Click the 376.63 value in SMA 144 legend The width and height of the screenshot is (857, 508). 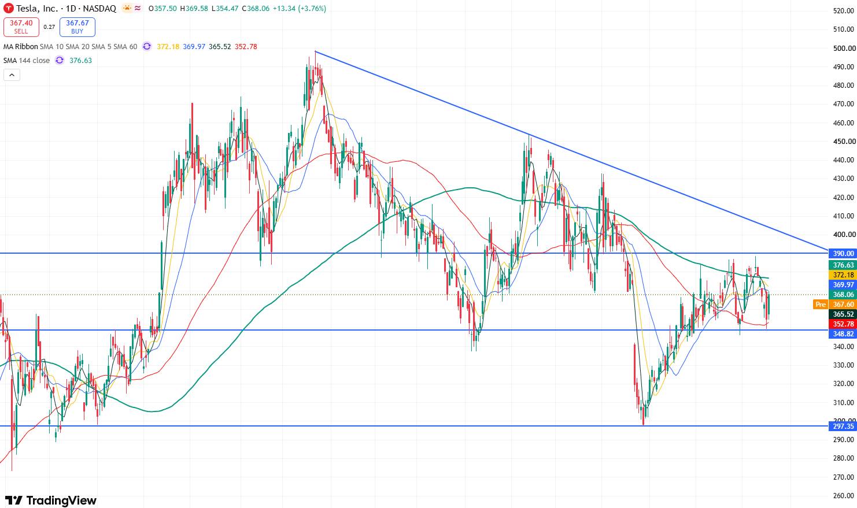pos(80,61)
